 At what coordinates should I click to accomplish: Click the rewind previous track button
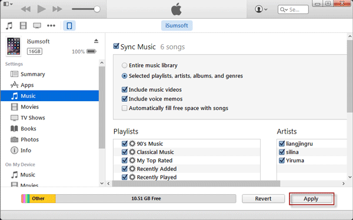point(26,9)
